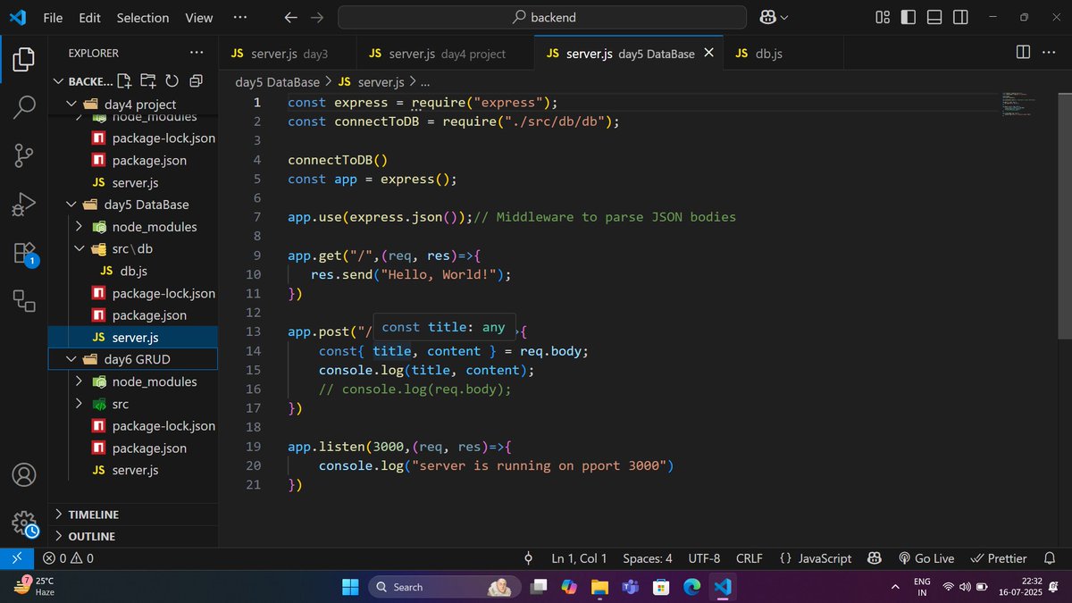Open Source Control view
Image resolution: width=1072 pixels, height=603 pixels.
24,155
